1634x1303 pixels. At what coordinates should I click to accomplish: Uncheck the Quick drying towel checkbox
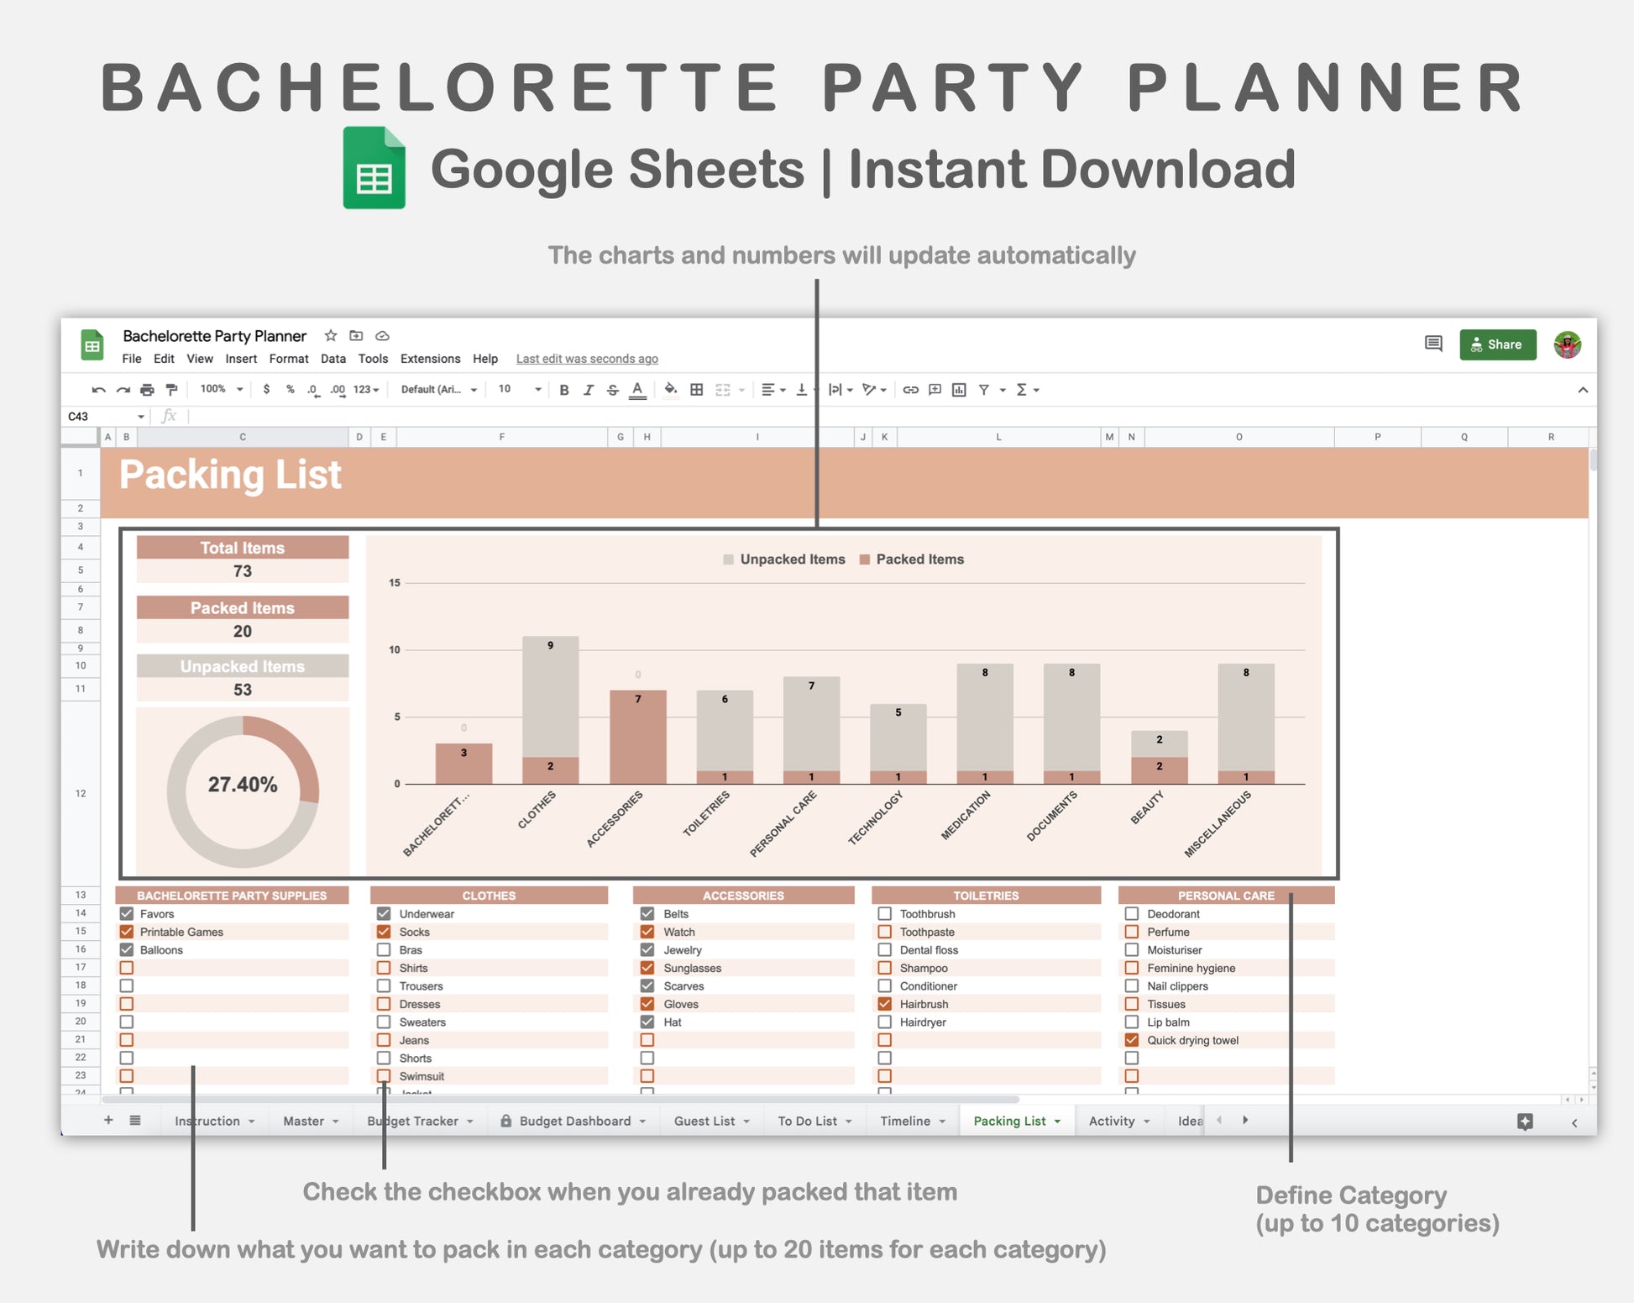tap(1132, 1040)
